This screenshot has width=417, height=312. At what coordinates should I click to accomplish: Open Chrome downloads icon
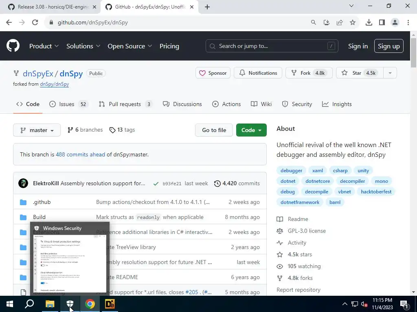tap(369, 23)
